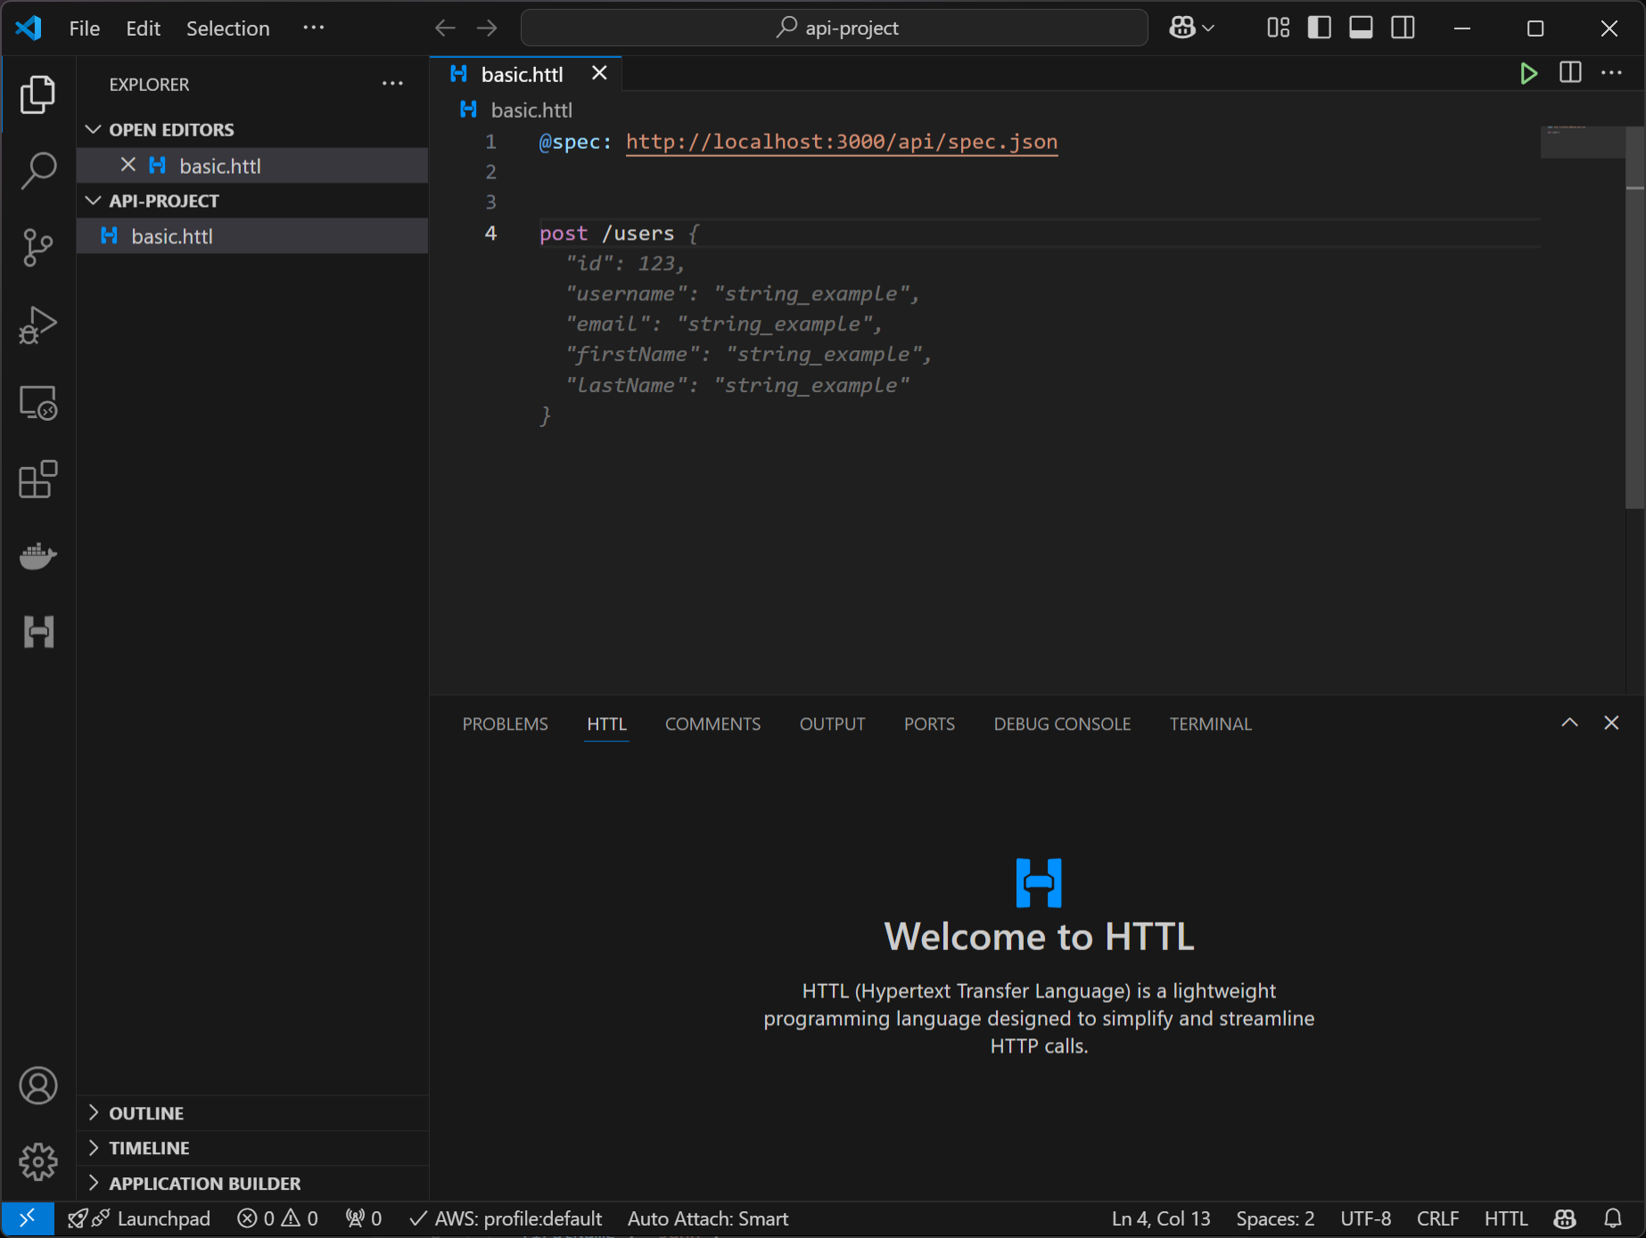The image size is (1646, 1238).
Task: Toggle the primary sidebar visibility
Action: pos(1318,28)
